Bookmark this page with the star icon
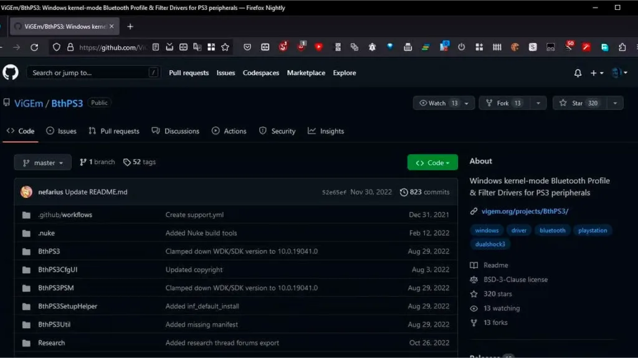 (x=225, y=47)
